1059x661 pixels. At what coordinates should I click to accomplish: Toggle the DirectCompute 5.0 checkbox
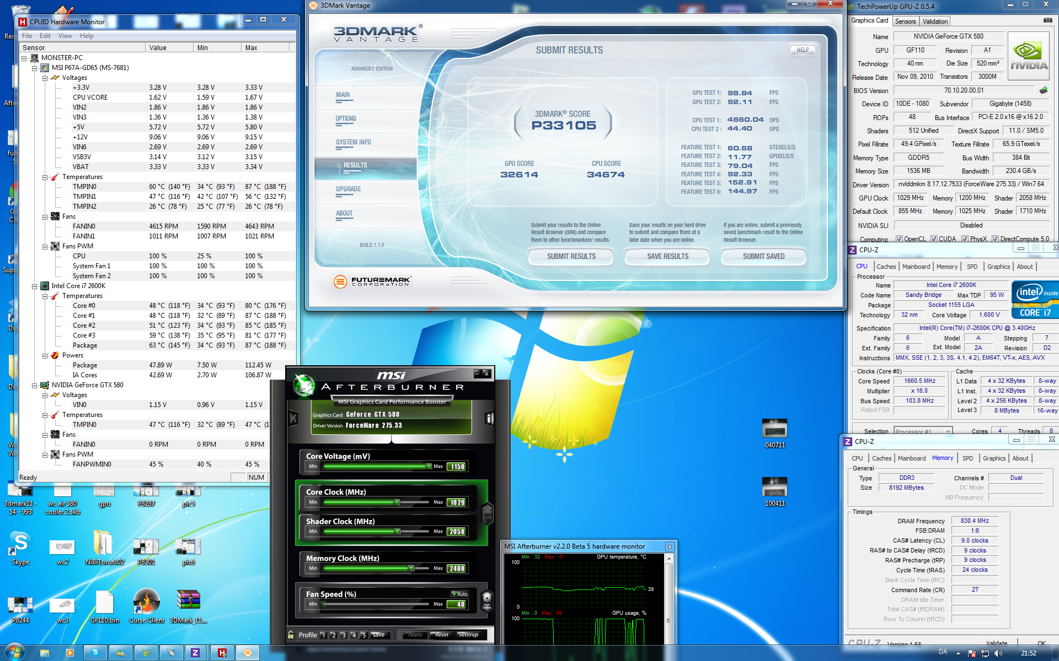click(995, 239)
